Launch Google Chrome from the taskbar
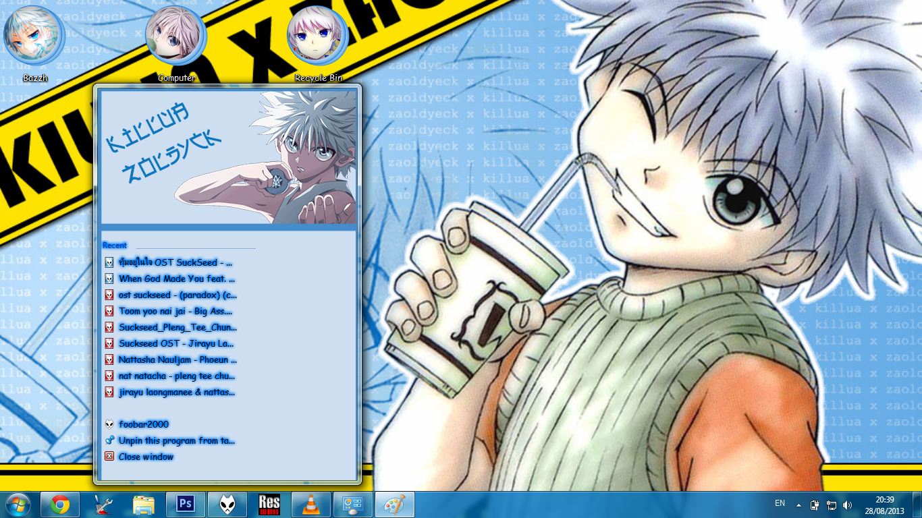Screen dimensions: 922x518 pyautogui.click(x=60, y=505)
